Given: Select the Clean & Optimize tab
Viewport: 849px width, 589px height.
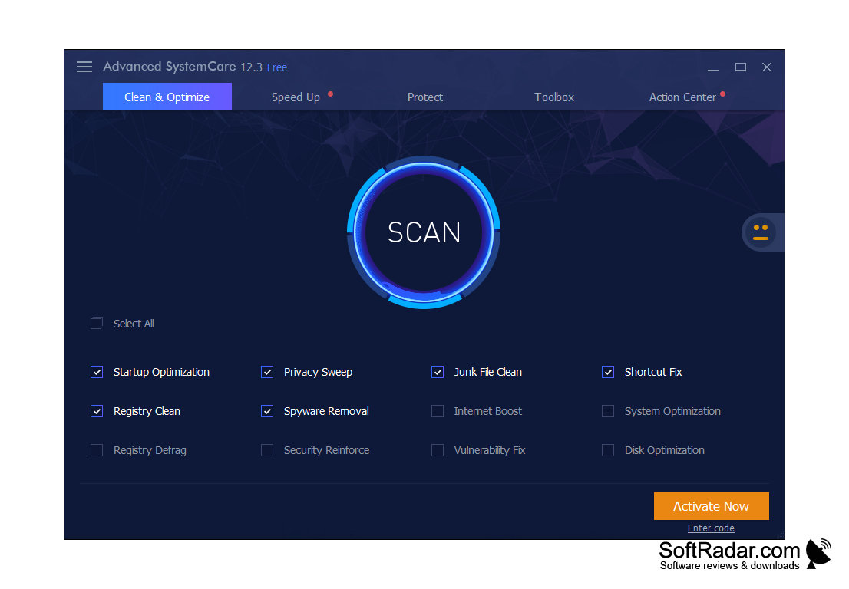Looking at the screenshot, I should pos(167,97).
